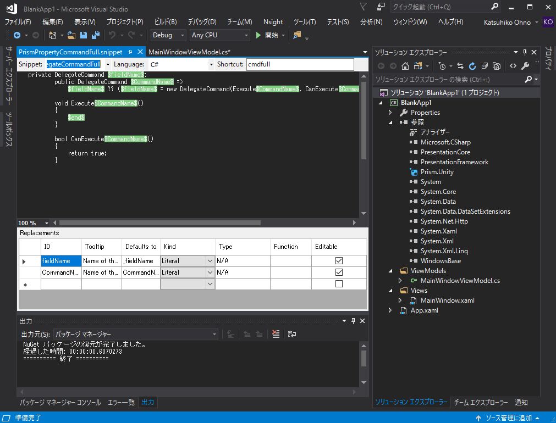Click the Open File folder icon
Screen dimensions: 556x423
[x=71, y=35]
